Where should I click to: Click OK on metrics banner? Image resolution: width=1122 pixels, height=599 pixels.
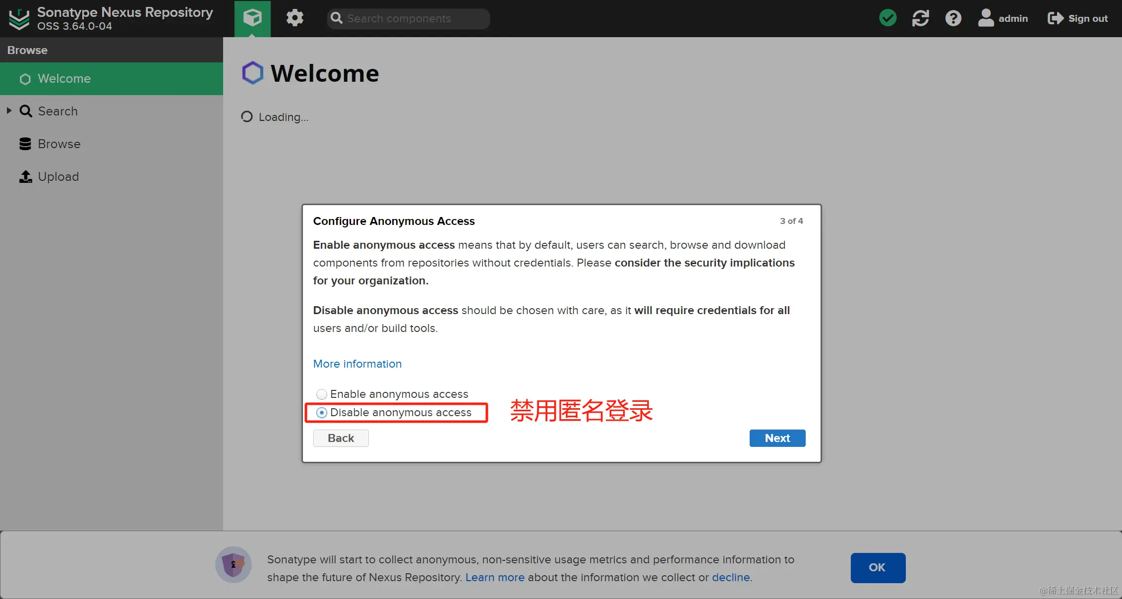pos(878,568)
